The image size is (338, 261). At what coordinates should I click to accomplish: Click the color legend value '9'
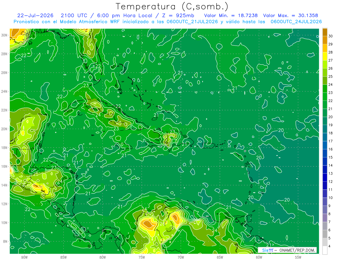pyautogui.click(x=330, y=206)
